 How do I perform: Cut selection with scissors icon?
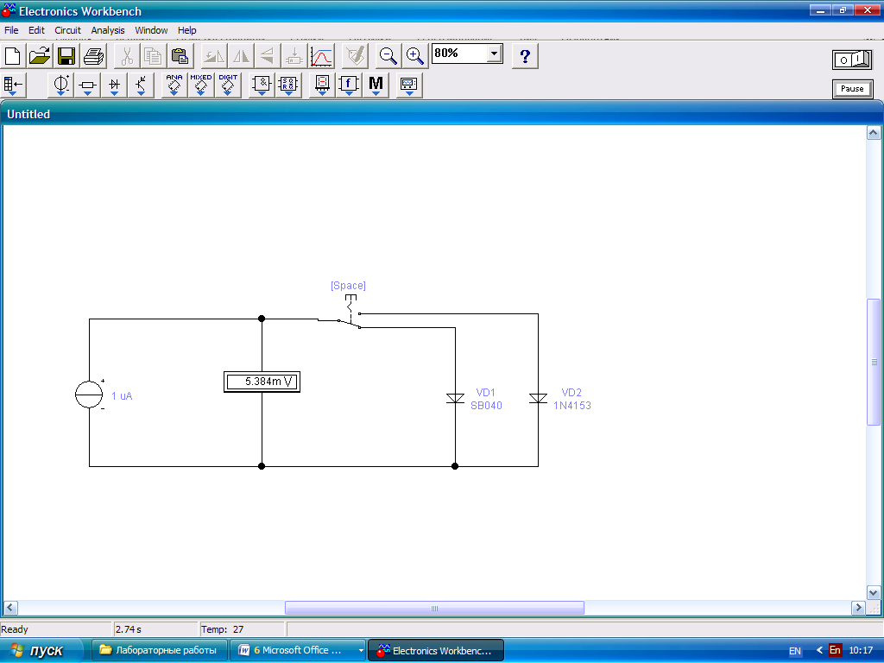[x=127, y=56]
